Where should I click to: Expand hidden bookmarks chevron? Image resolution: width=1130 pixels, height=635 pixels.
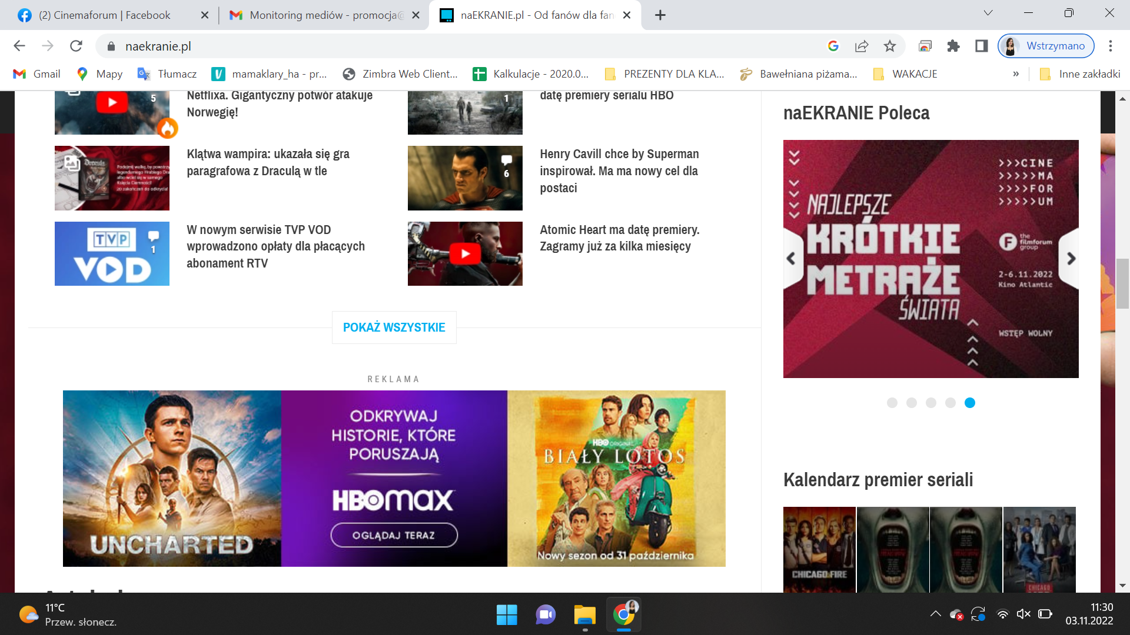tap(1016, 74)
